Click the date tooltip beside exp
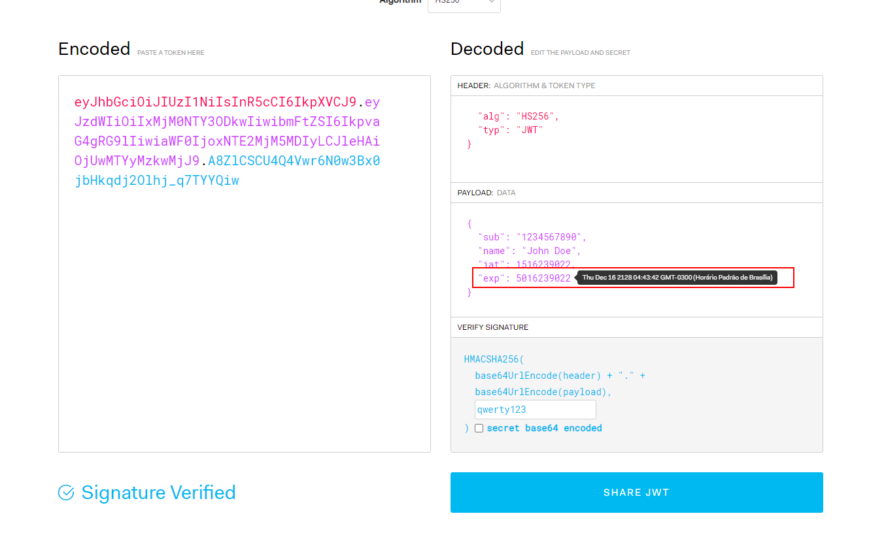Image resolution: width=869 pixels, height=533 pixels. pos(677,278)
